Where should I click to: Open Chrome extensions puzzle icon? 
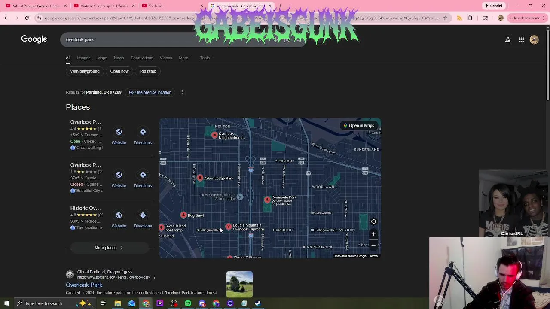[470, 18]
